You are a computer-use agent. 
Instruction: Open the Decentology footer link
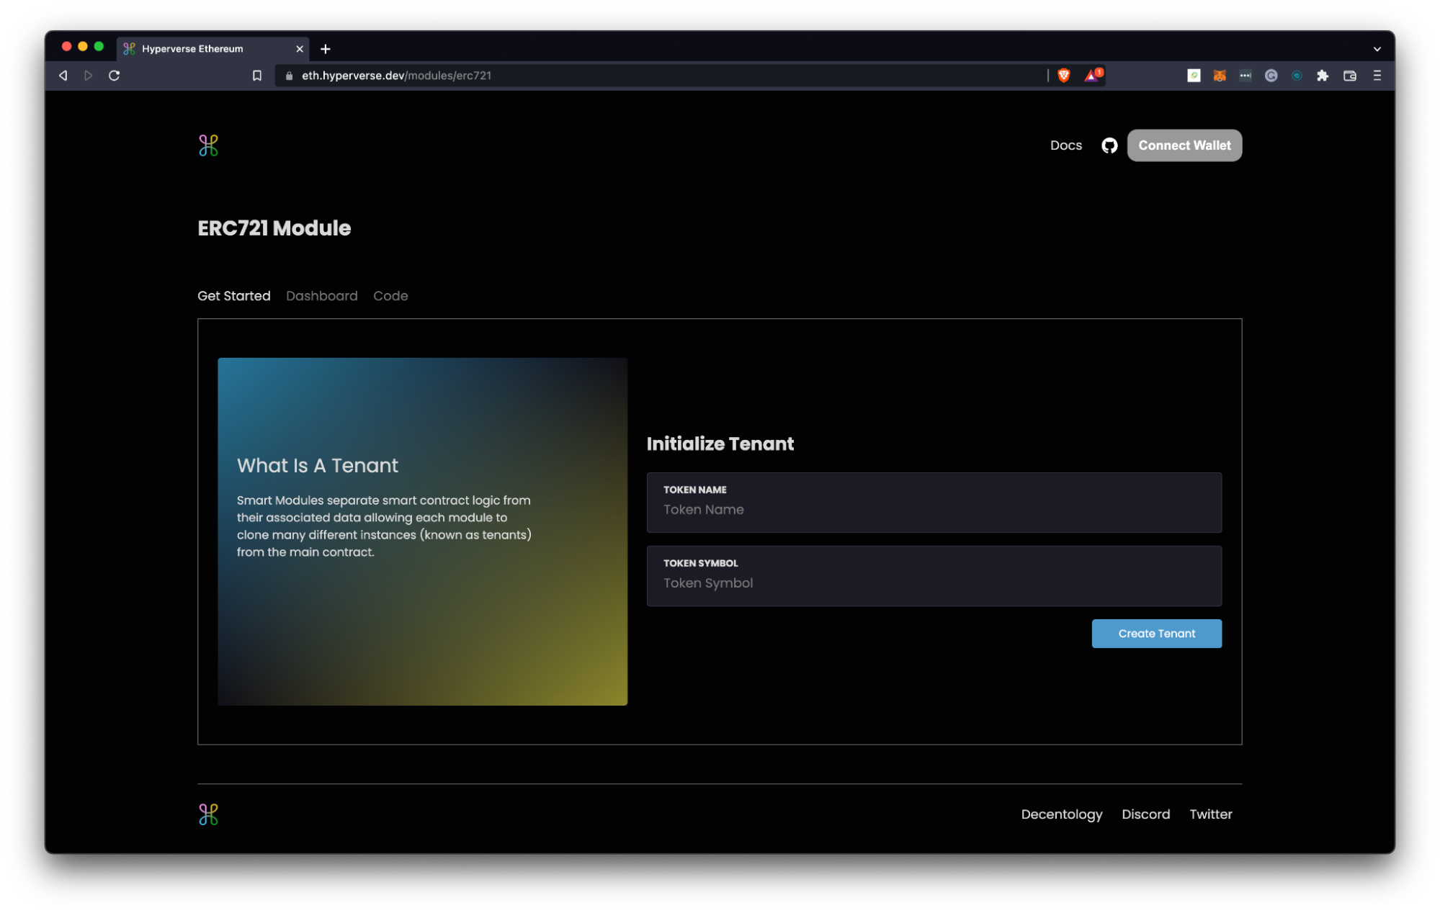1061,814
